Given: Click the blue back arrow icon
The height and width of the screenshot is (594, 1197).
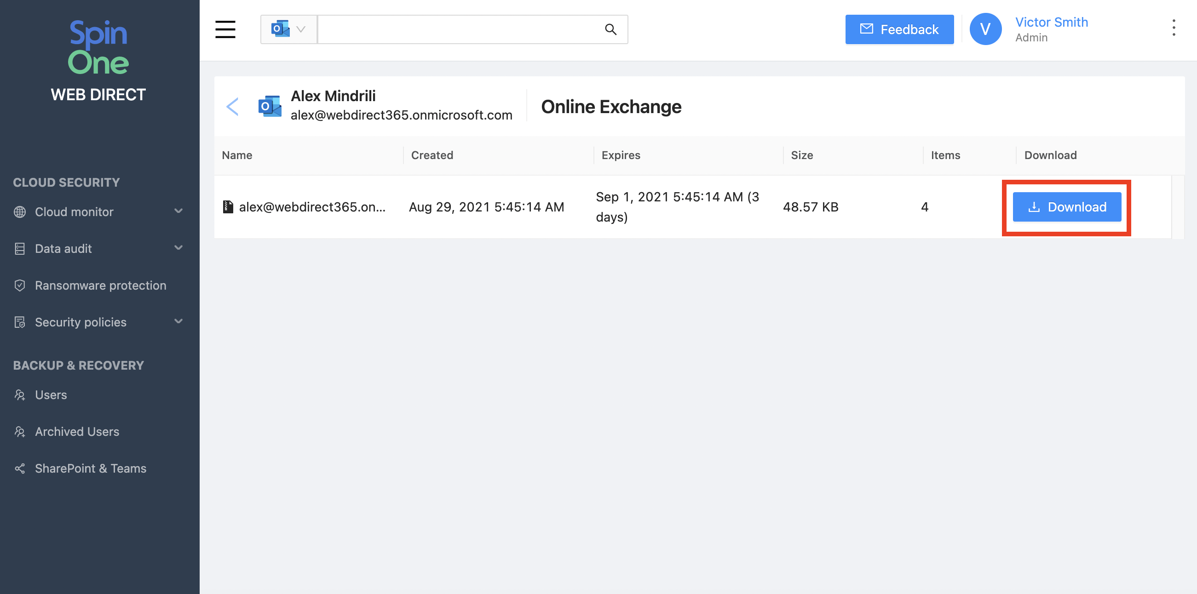Looking at the screenshot, I should pyautogui.click(x=232, y=106).
